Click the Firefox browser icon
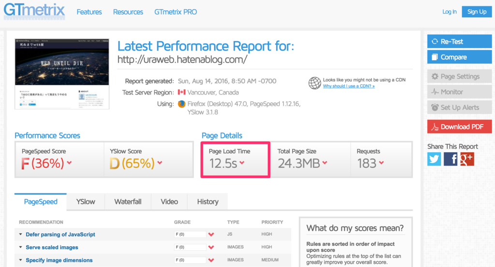Screen dimensions: 495x267 tap(182, 104)
